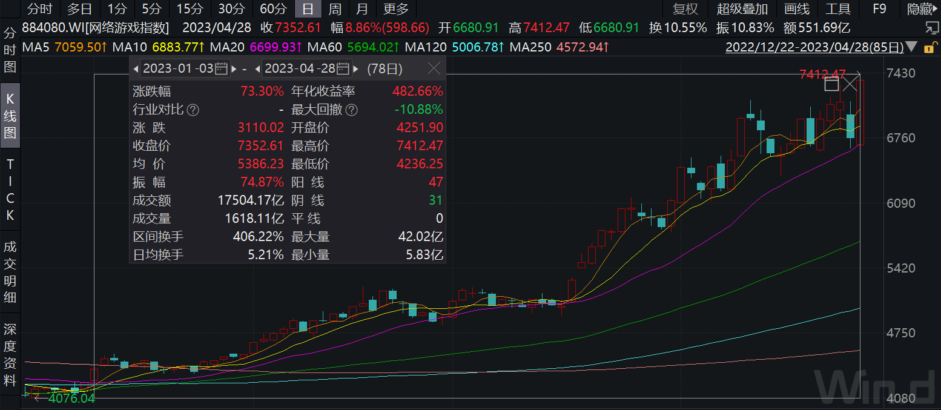Select the 1分 interval tab
The height and width of the screenshot is (410, 941).
coord(117,8)
